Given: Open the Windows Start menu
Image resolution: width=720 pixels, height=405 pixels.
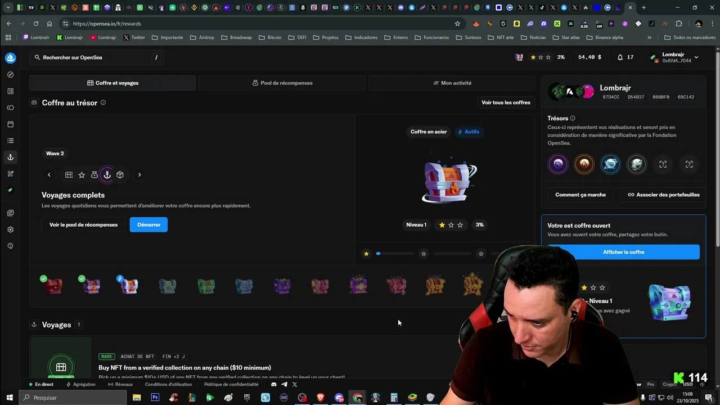Looking at the screenshot, I should click(x=9, y=398).
